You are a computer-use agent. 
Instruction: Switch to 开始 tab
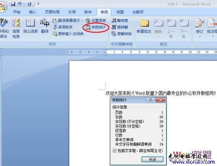17,12
